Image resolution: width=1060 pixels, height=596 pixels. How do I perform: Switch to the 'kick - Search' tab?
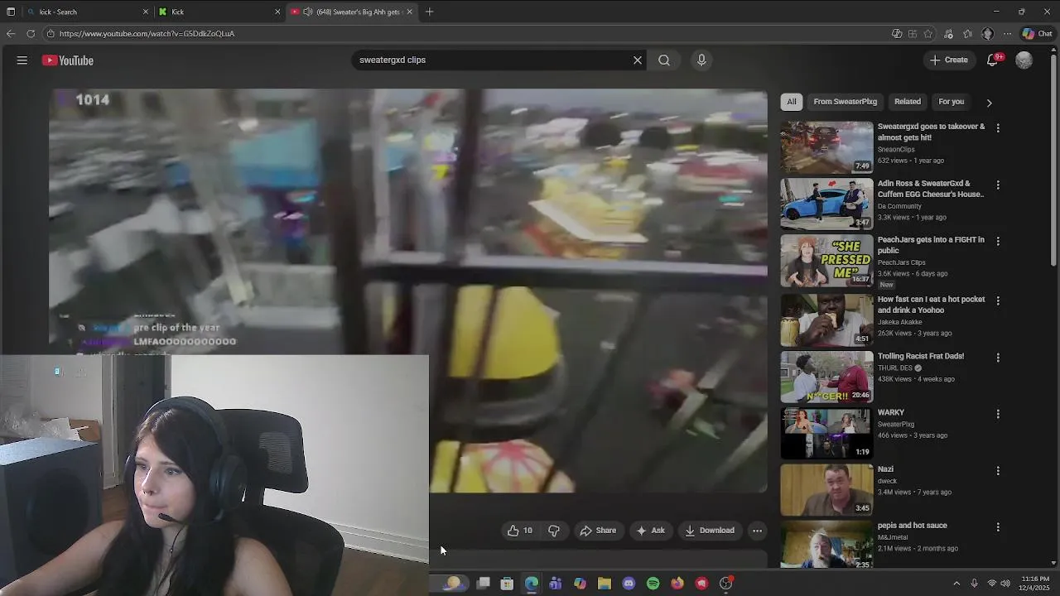[x=87, y=12]
